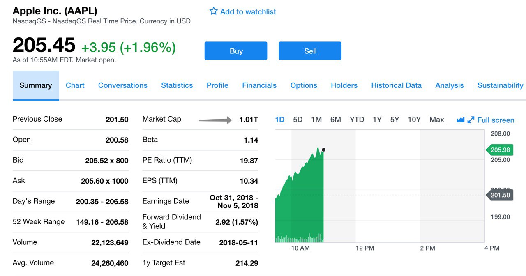The width and height of the screenshot is (526, 276).
Task: Click the green 205.98 price marker on chart
Action: click(500, 150)
